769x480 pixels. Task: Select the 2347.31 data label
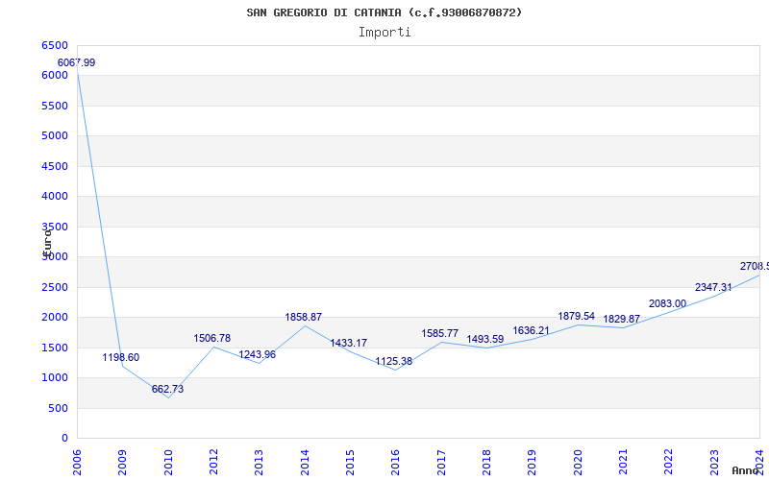(x=713, y=288)
